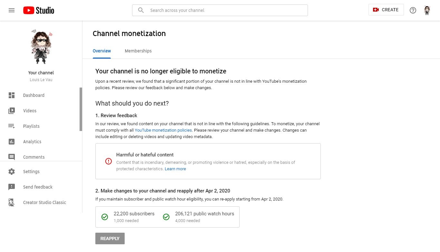This screenshot has height=252, width=440.
Task: Click the 206,121 public watch hours count
Action: [205, 214]
